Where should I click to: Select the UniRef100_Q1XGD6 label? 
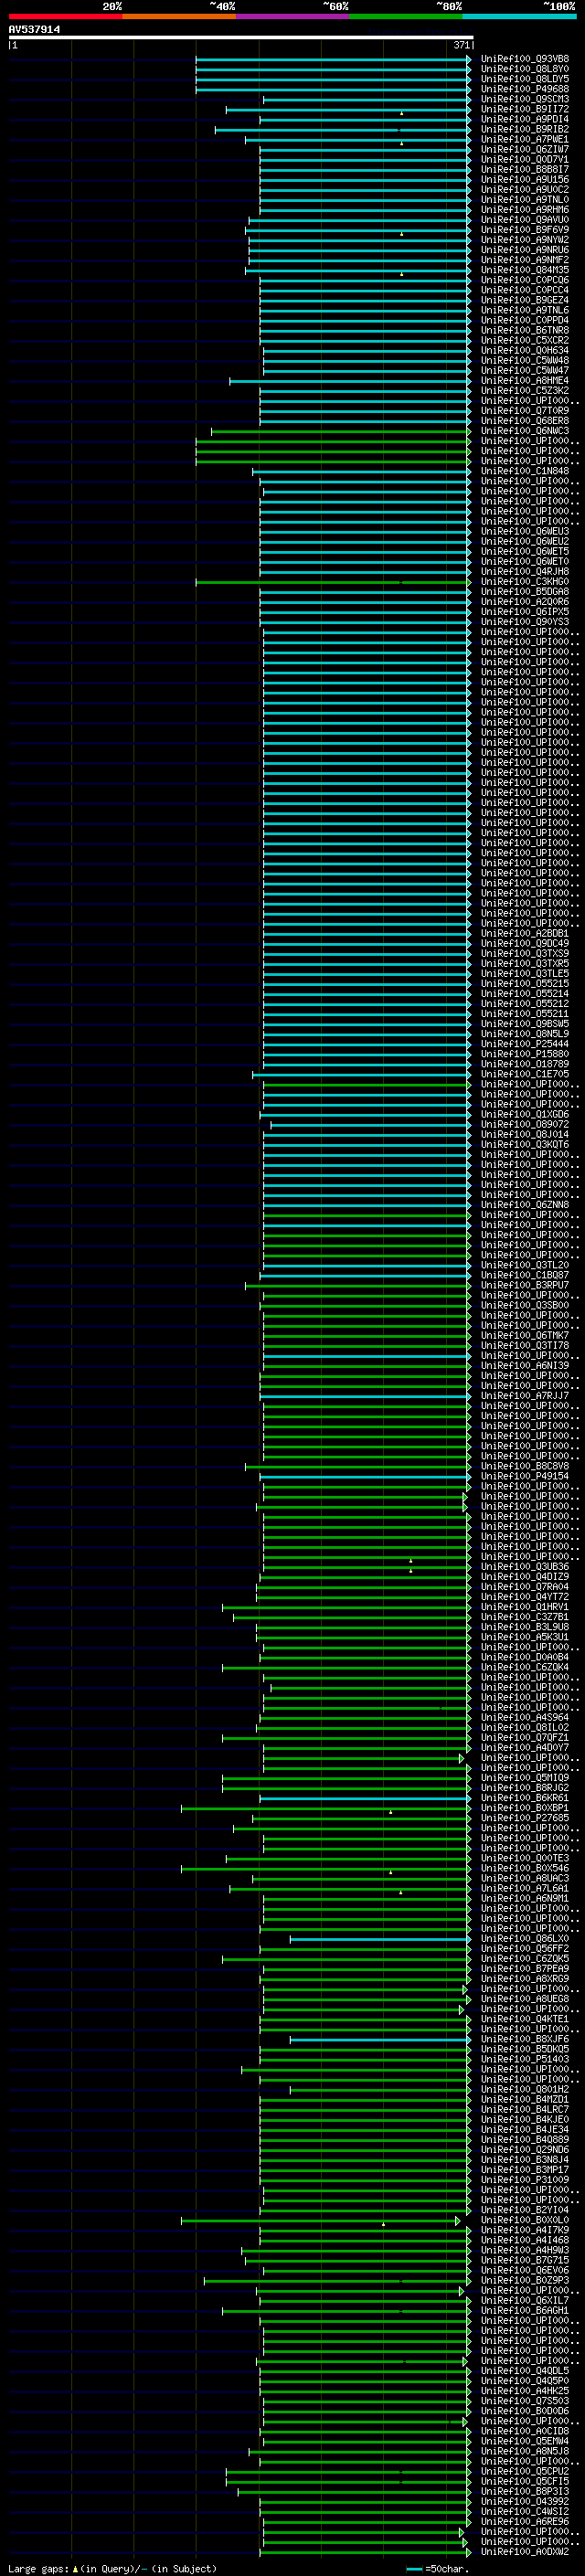pyautogui.click(x=524, y=1114)
